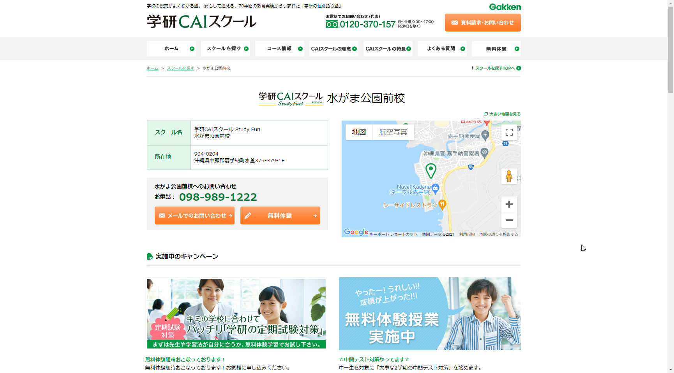Click the 嘉手納郵便局 map marker

(x=485, y=135)
